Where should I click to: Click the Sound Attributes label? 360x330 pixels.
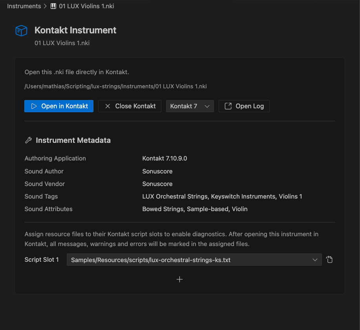click(x=48, y=209)
